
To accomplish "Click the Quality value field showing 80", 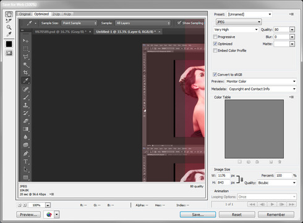I will 281,30.
